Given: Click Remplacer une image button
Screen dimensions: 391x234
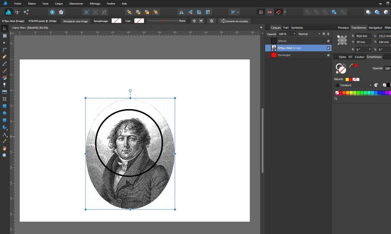Looking at the screenshot, I should 75,21.
